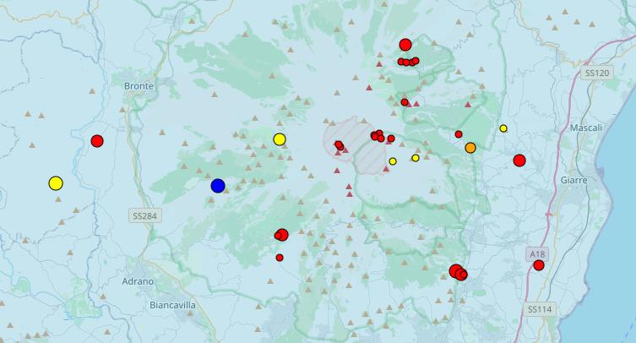Click the large red marker northwest of Giarre
This screenshot has height=343, width=636.
click(519, 161)
